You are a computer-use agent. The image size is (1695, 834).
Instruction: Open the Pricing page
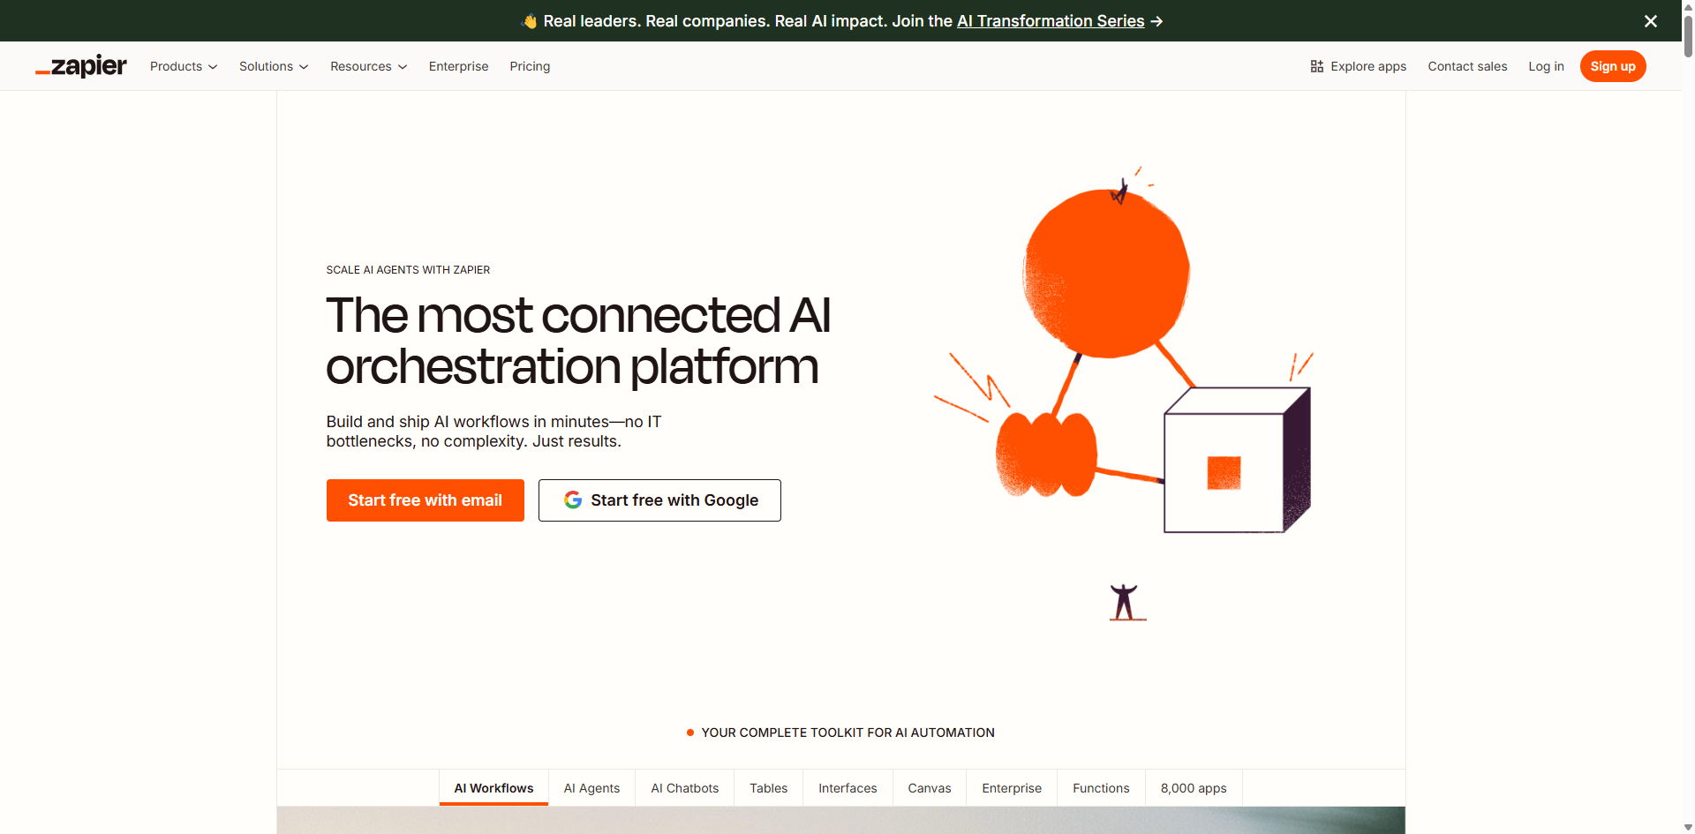point(529,66)
